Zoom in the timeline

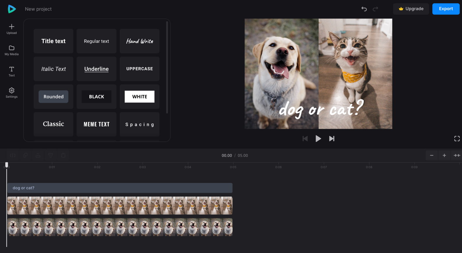(444, 156)
